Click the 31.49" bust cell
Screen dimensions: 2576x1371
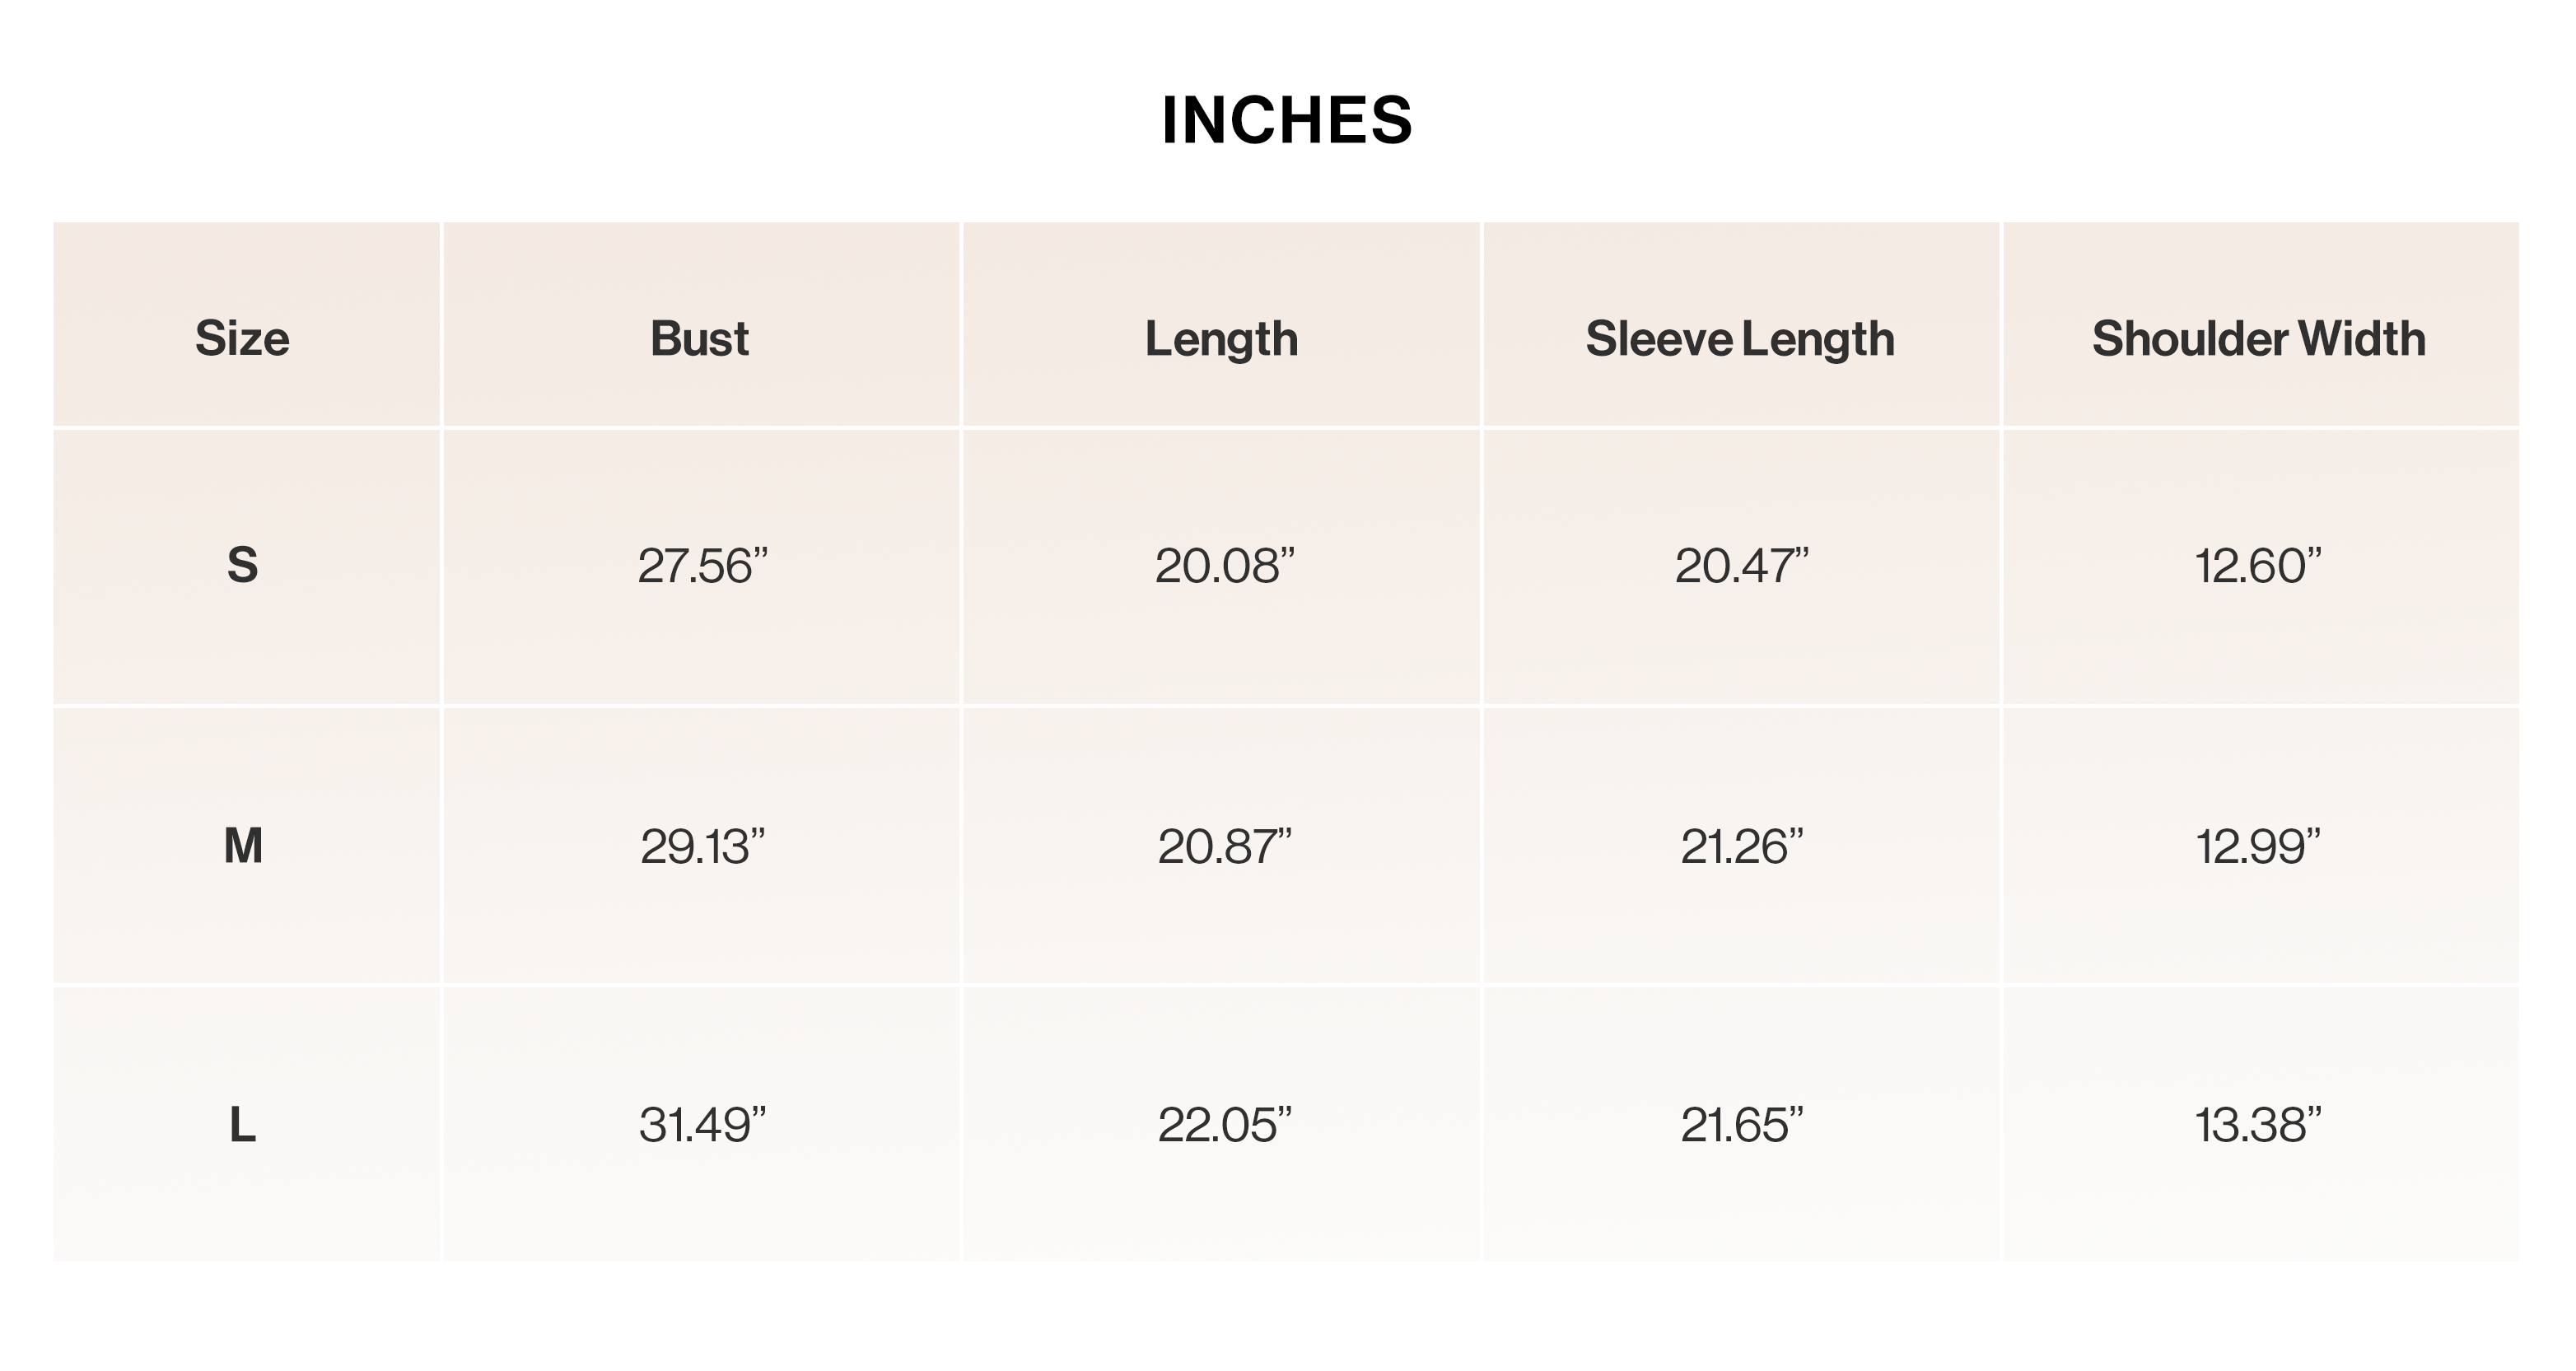(x=702, y=1125)
